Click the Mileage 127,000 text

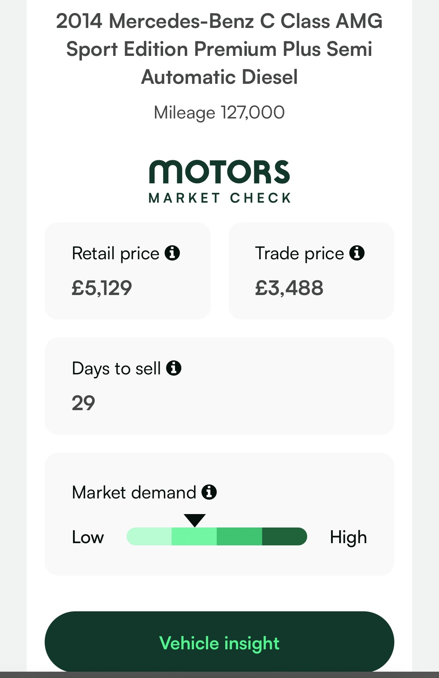point(219,113)
